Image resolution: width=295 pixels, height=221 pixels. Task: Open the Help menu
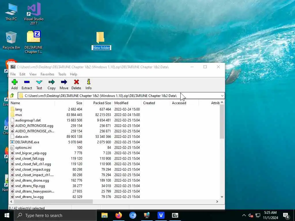click(x=73, y=74)
